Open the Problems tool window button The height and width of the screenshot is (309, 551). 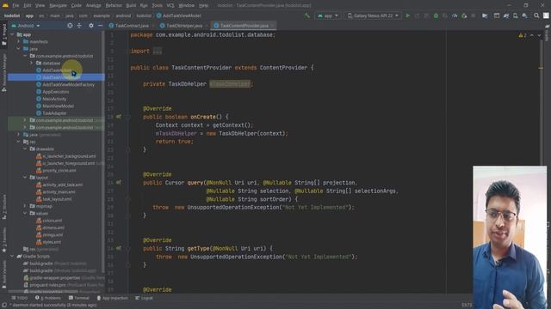click(x=48, y=298)
